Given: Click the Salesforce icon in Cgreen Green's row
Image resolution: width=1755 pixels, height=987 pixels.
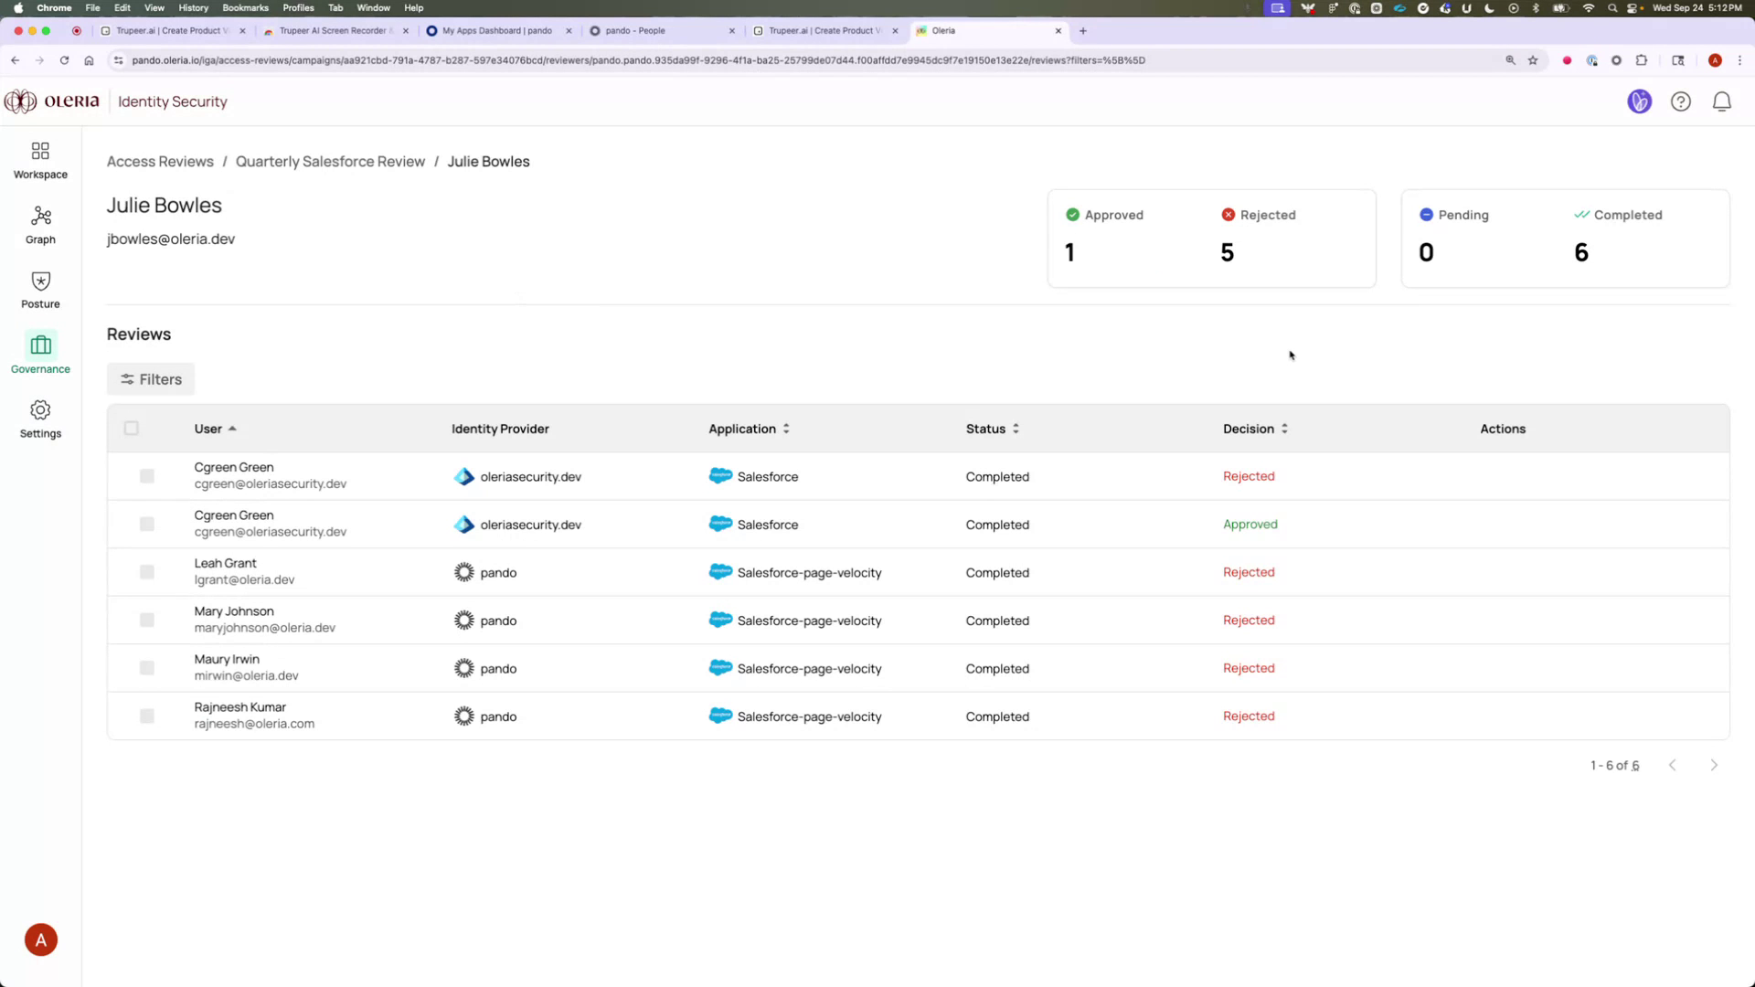Looking at the screenshot, I should point(721,476).
